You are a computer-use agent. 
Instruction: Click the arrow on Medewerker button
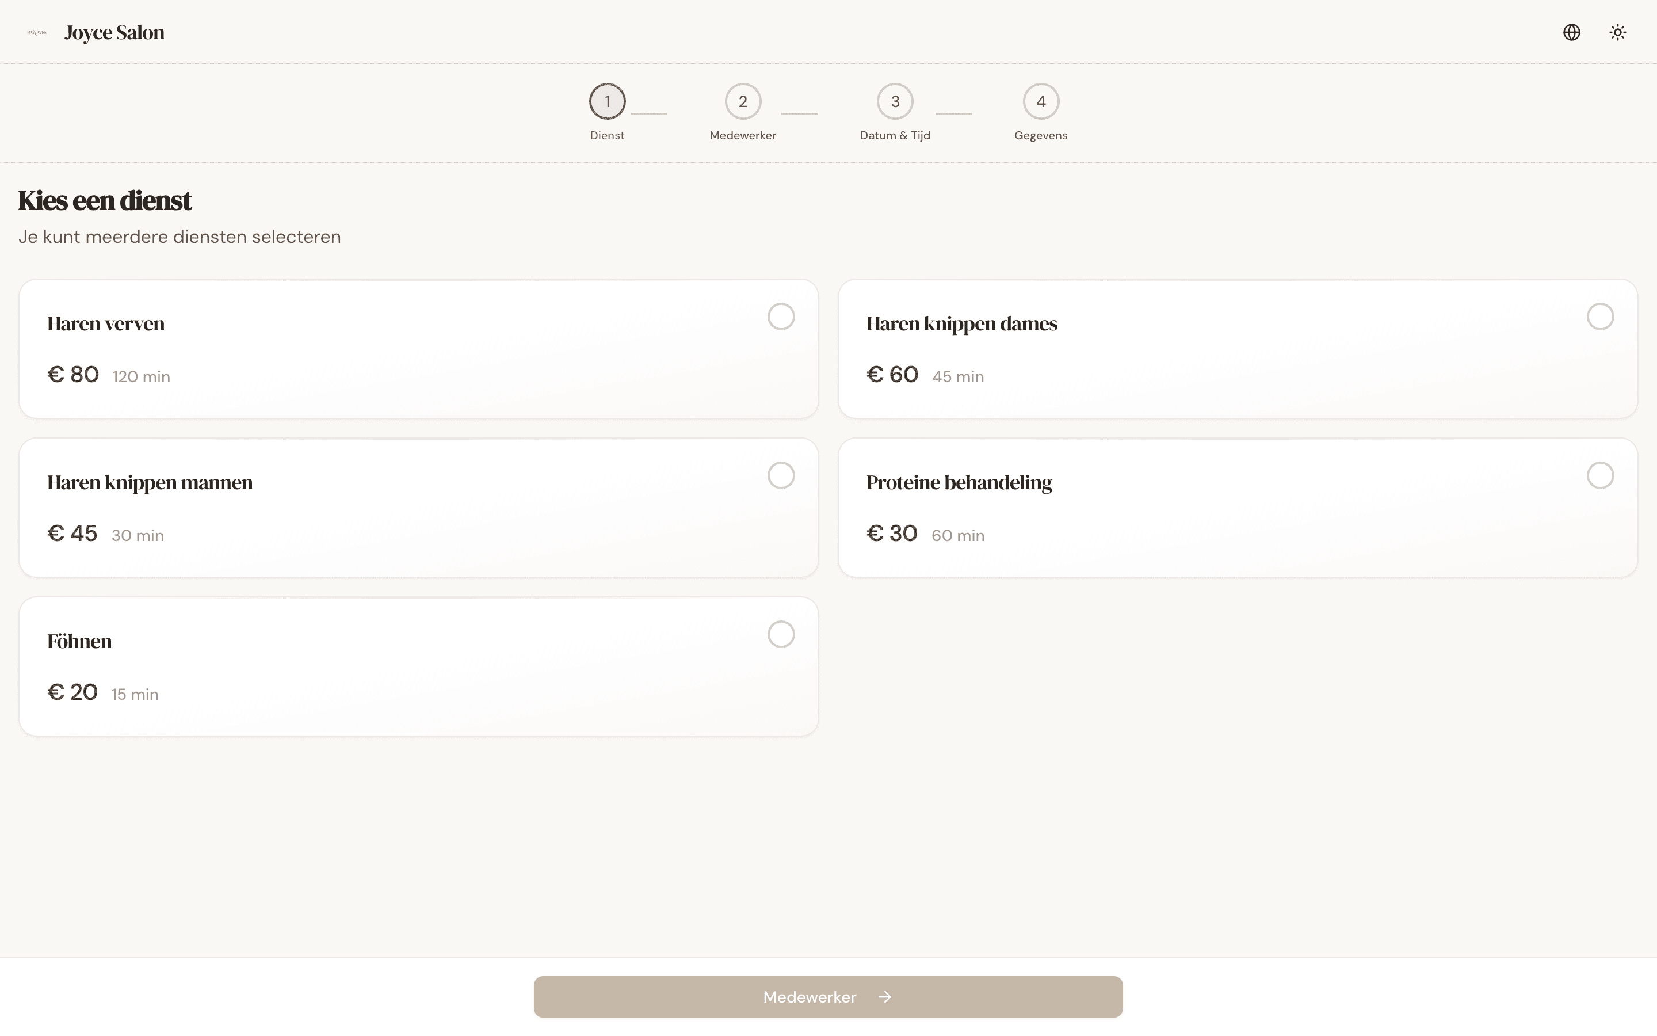[885, 997]
